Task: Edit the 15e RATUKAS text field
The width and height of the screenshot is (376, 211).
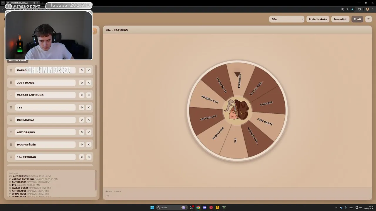Action: coord(45,157)
